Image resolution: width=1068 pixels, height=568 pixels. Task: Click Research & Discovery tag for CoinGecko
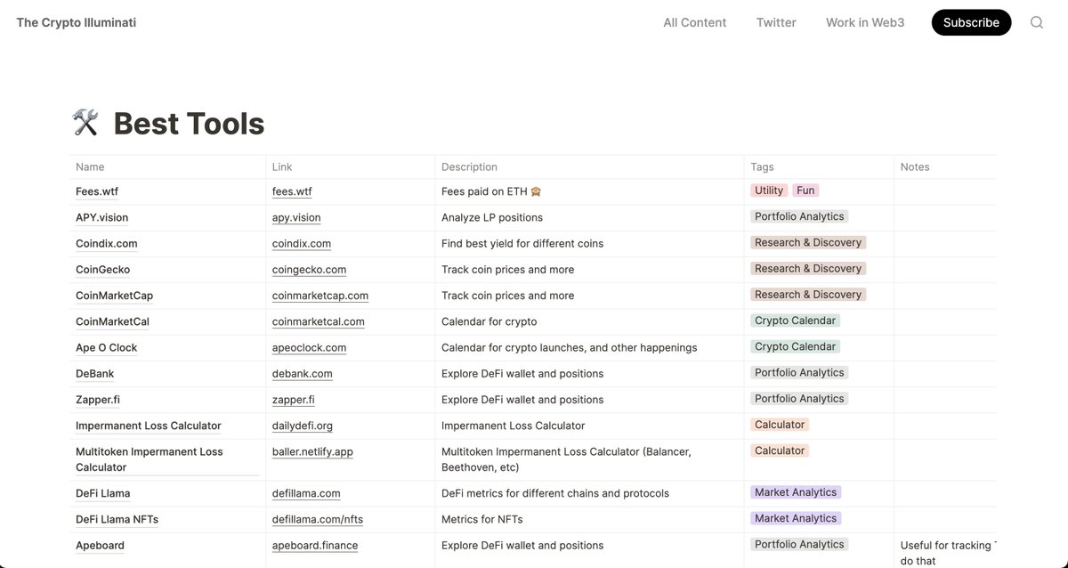[808, 268]
